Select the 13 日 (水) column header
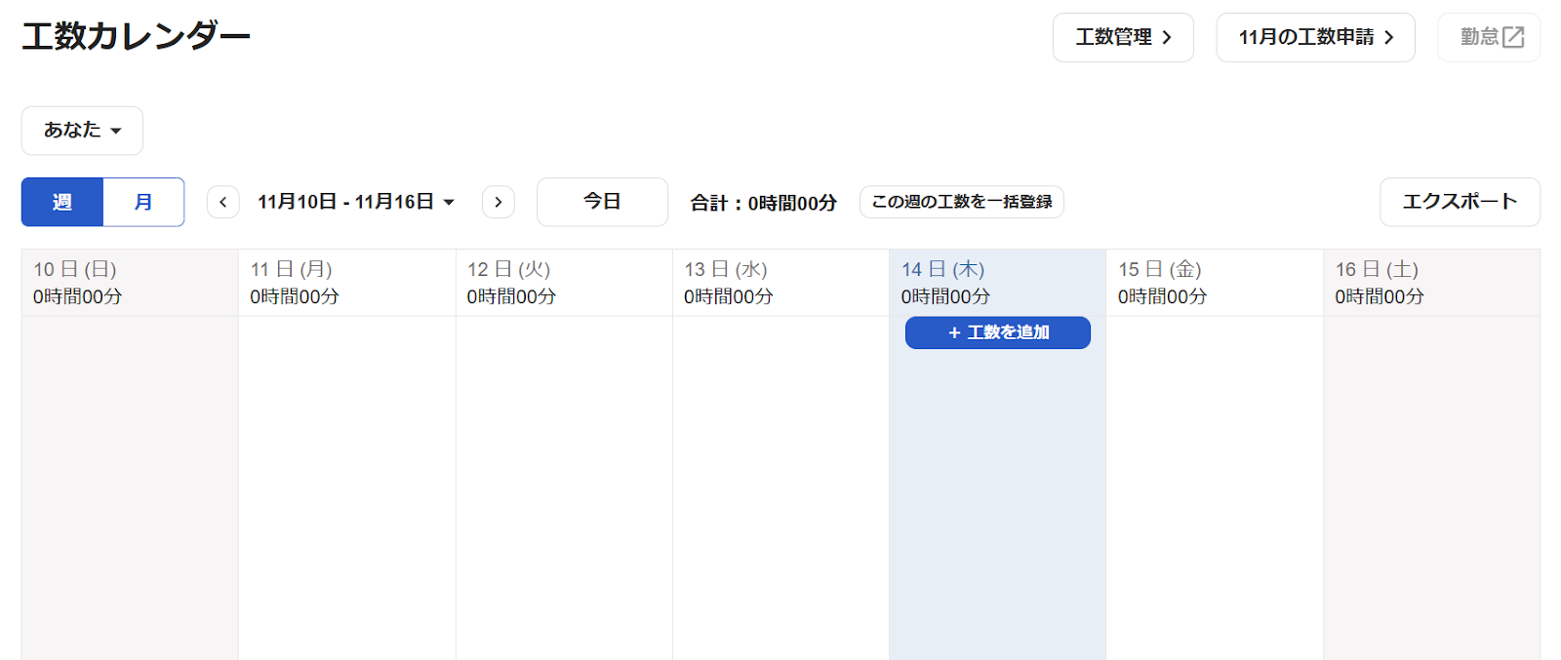This screenshot has height=660, width=1561. [780, 283]
